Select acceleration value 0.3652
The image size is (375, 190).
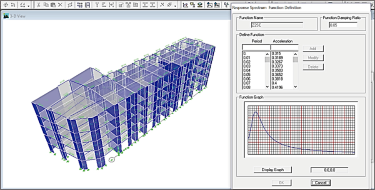277,75
